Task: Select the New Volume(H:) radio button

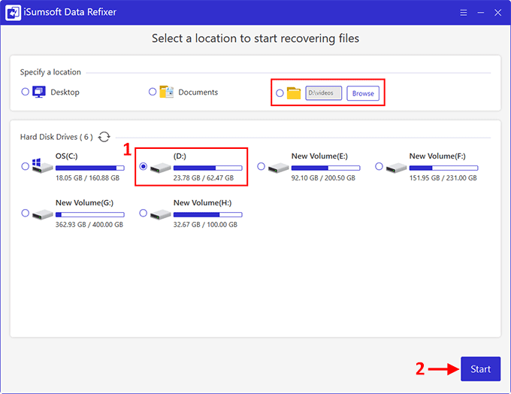Action: (x=143, y=213)
